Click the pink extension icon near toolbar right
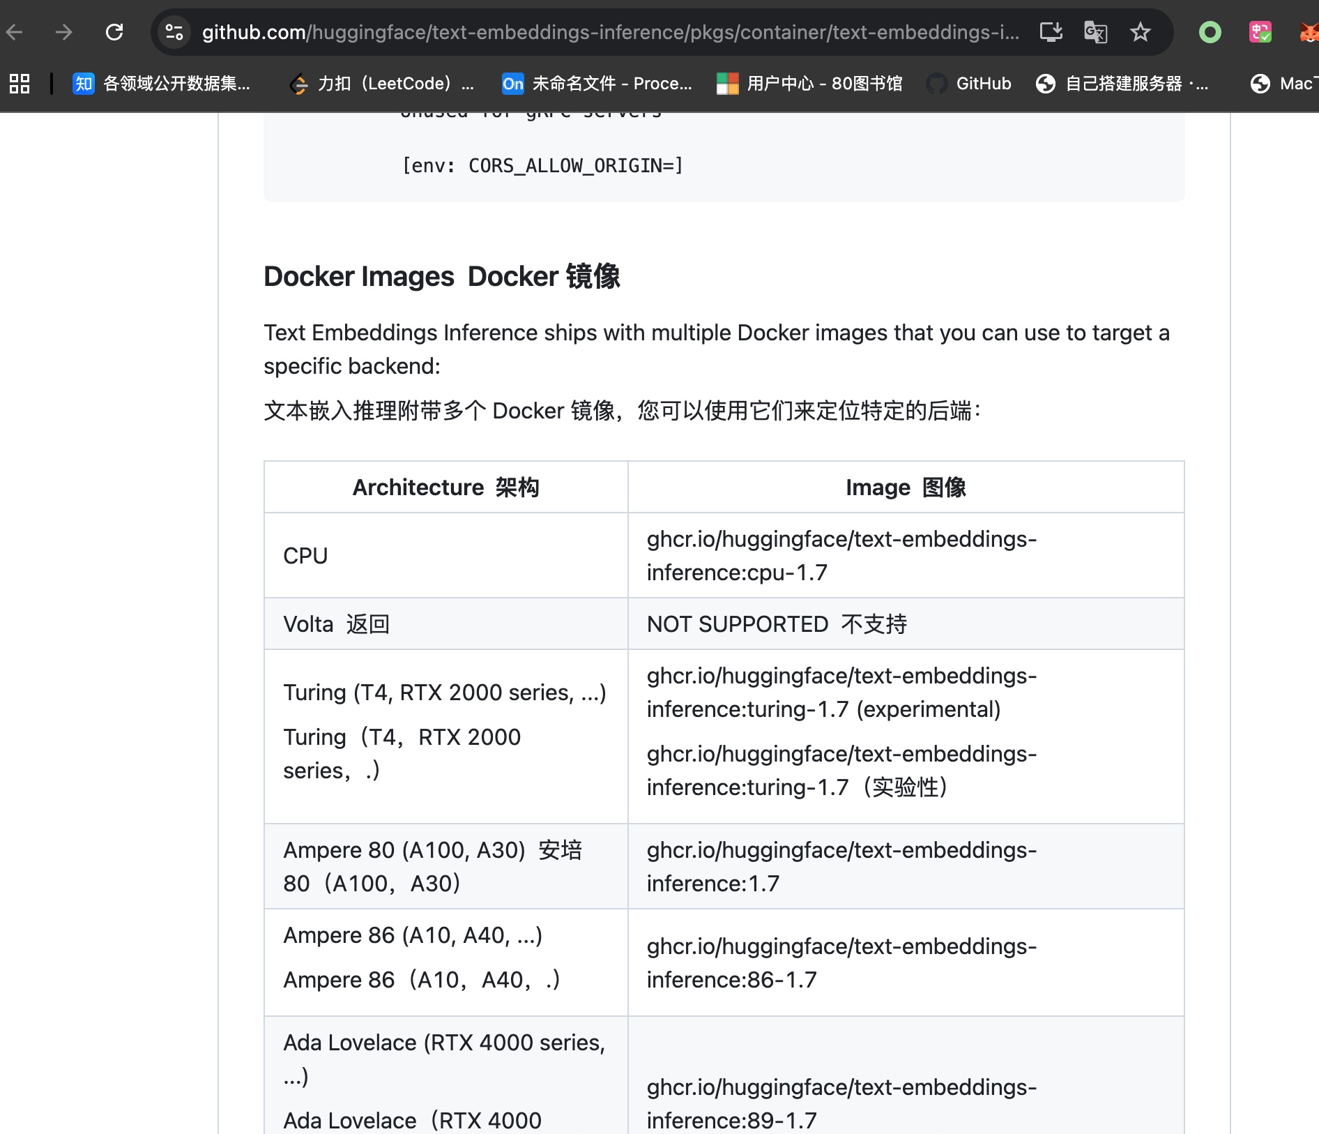 [x=1259, y=31]
